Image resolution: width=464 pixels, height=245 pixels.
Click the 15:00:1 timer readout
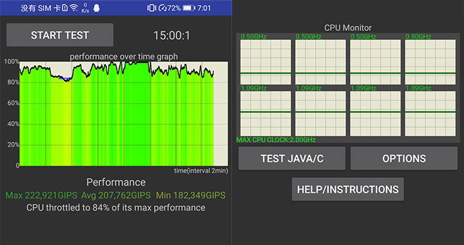[x=171, y=35]
